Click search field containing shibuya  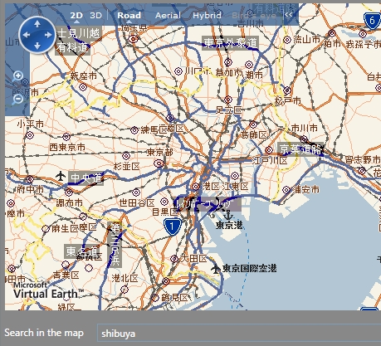pyautogui.click(x=239, y=333)
